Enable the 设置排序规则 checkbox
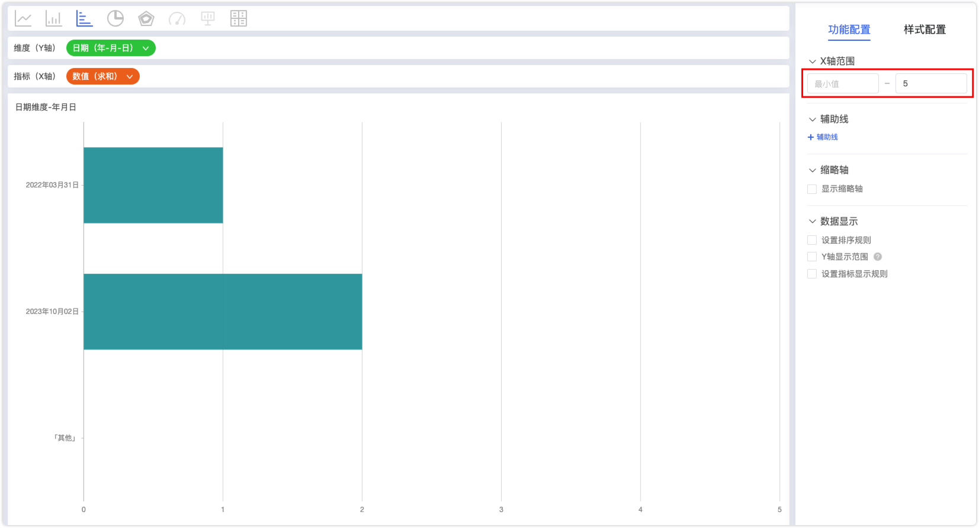This screenshot has width=979, height=528. 812,240
